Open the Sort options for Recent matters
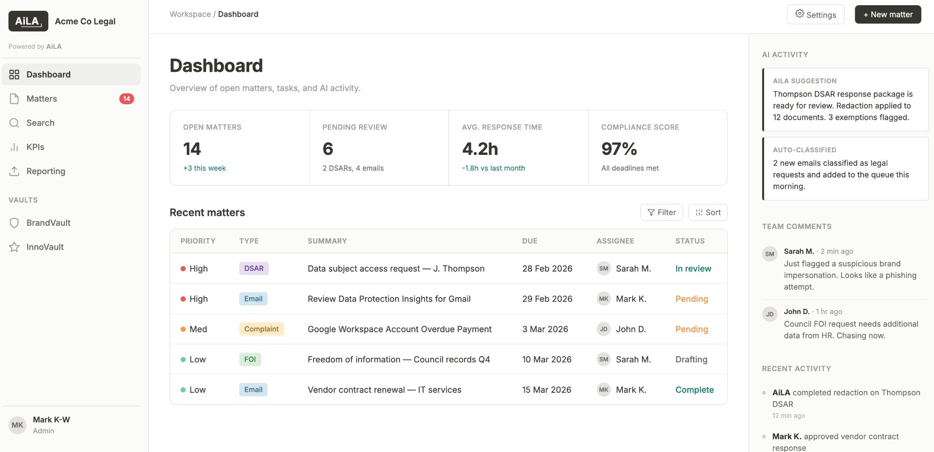 point(708,212)
